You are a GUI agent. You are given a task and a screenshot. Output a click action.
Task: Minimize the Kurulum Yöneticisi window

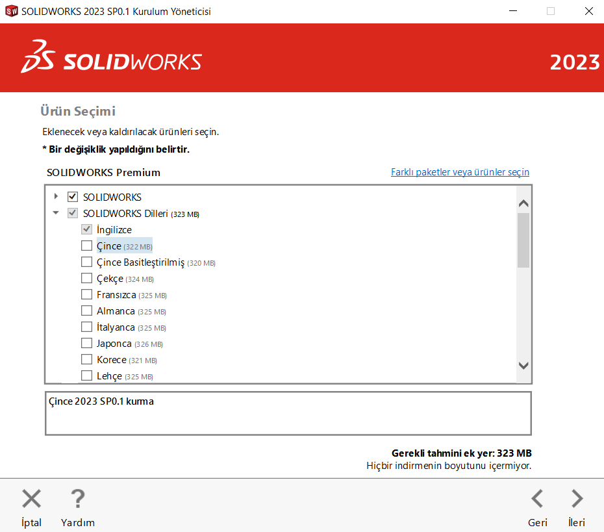[x=513, y=11]
